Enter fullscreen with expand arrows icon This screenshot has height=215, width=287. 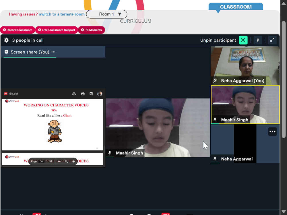pyautogui.click(x=272, y=40)
